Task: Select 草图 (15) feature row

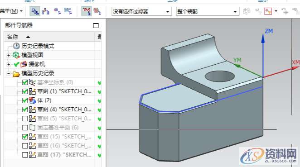Action: tap(64, 136)
